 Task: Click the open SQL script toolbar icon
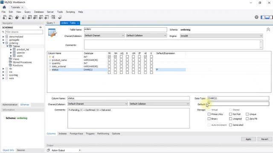11,17
